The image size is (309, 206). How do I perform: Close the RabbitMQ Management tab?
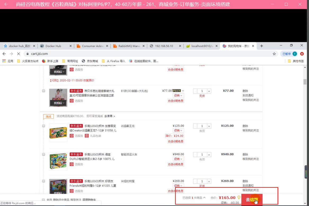144,46
